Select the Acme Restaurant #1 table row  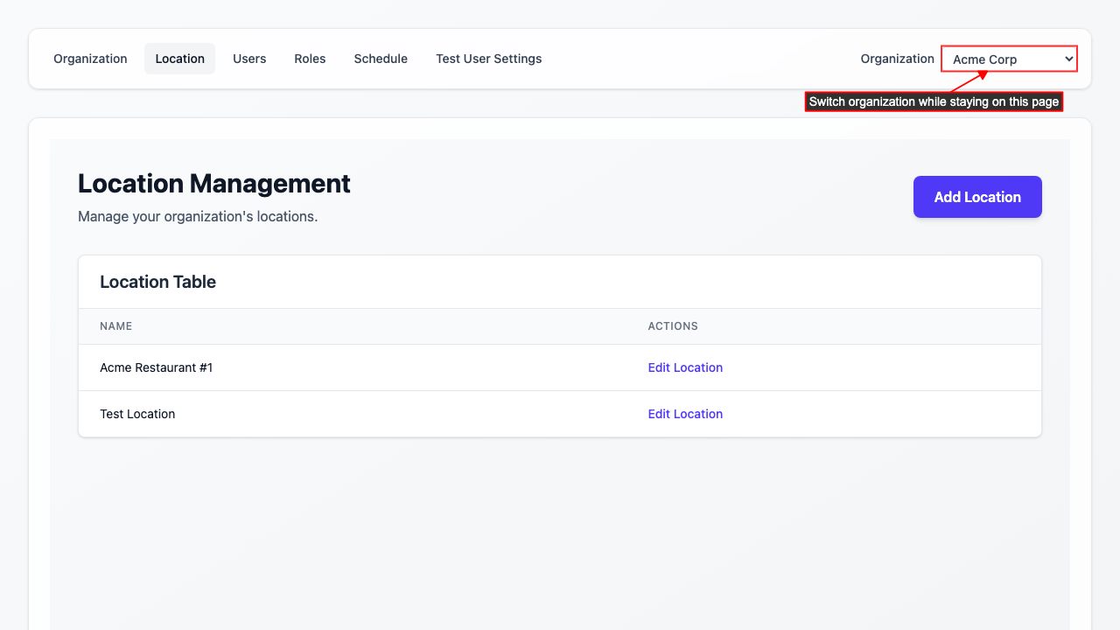click(350, 367)
